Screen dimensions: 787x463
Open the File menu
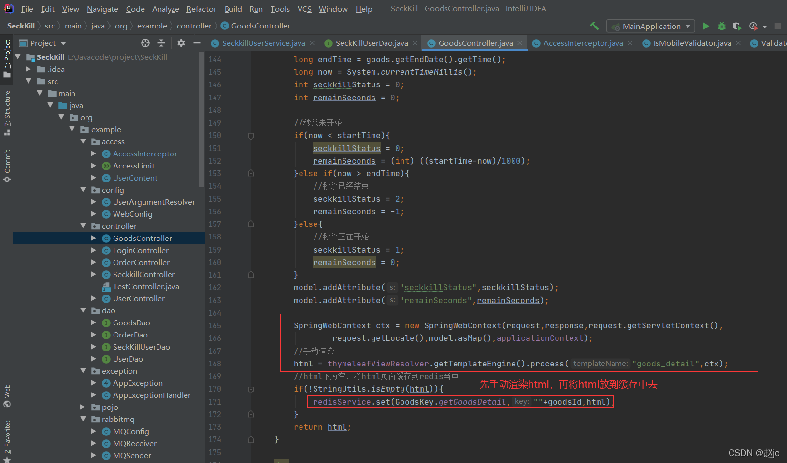pos(27,9)
